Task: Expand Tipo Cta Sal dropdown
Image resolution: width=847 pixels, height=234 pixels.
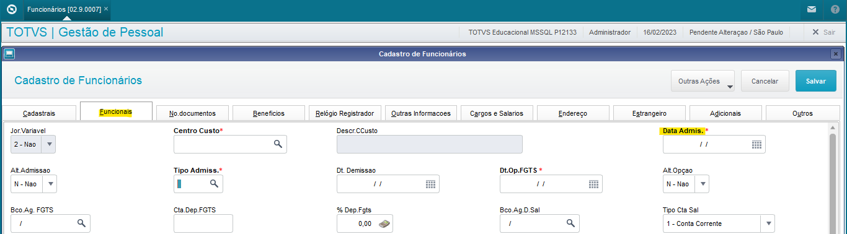Action: point(768,223)
